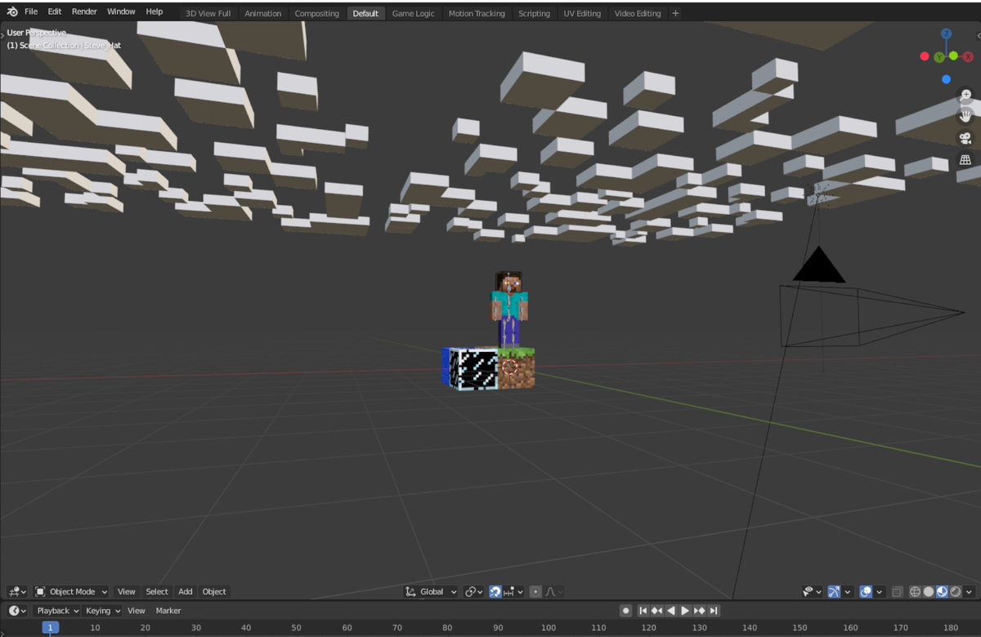This screenshot has width=981, height=637.
Task: Jump to the previous keyframe
Action: [657, 610]
